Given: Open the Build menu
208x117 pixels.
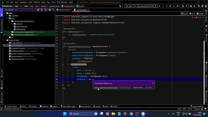Looking at the screenshot, I should (x=43, y=2).
